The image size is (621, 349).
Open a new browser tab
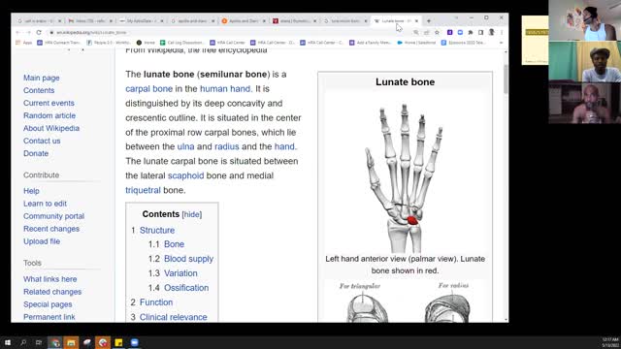[x=429, y=20]
